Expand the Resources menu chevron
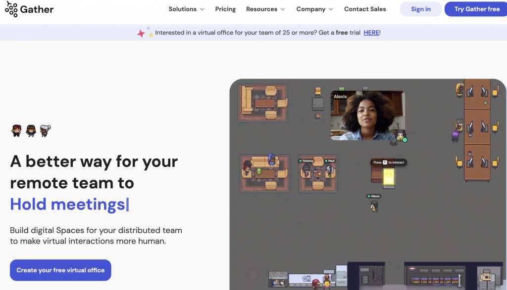The image size is (507, 290). click(x=283, y=9)
